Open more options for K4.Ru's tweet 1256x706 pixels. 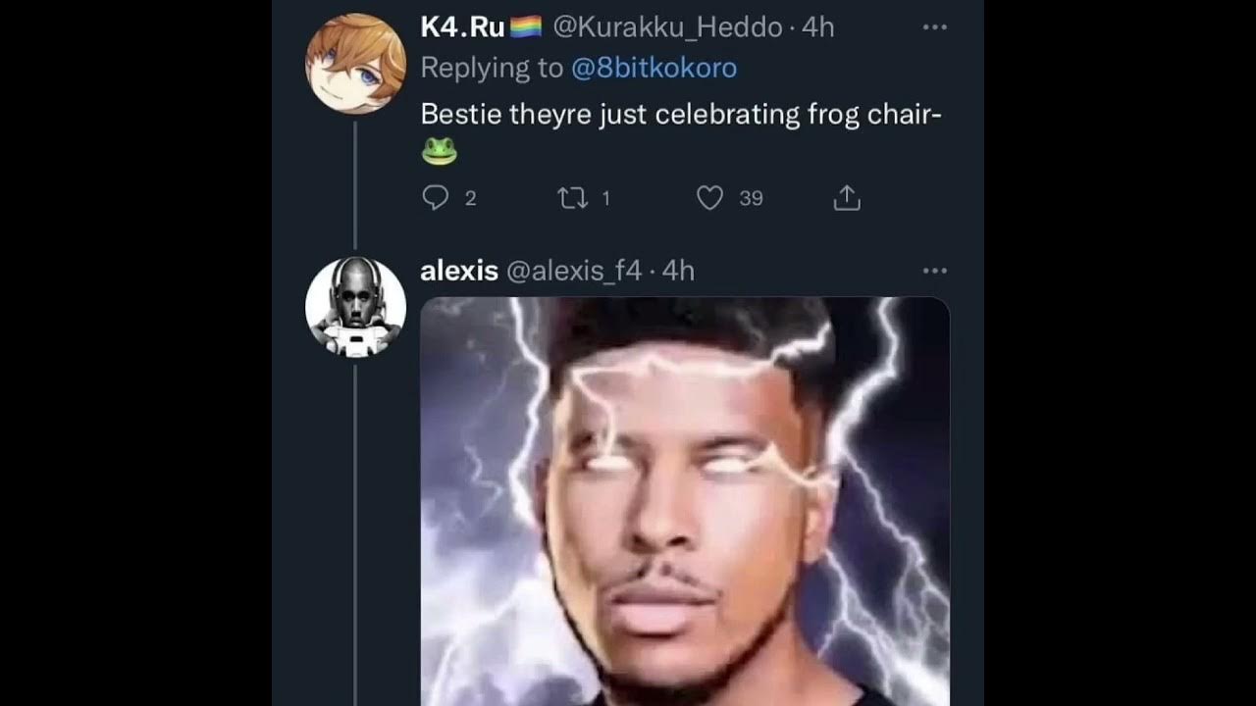pos(935,27)
